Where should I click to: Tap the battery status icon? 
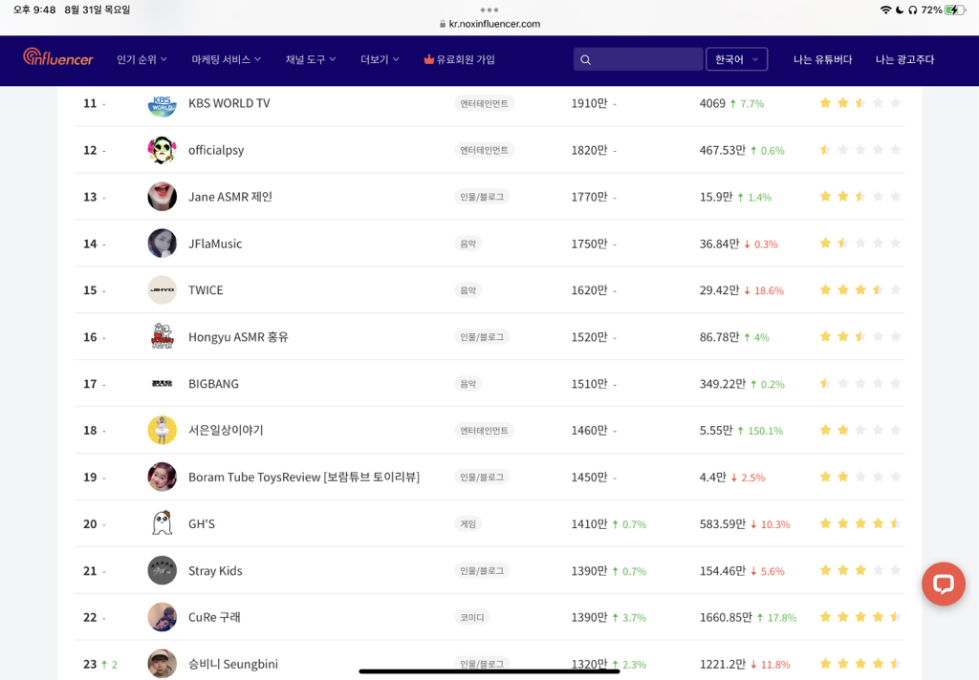pyautogui.click(x=955, y=10)
